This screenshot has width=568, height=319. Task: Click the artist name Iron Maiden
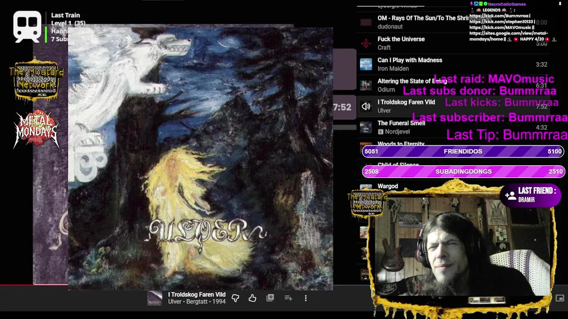(393, 69)
